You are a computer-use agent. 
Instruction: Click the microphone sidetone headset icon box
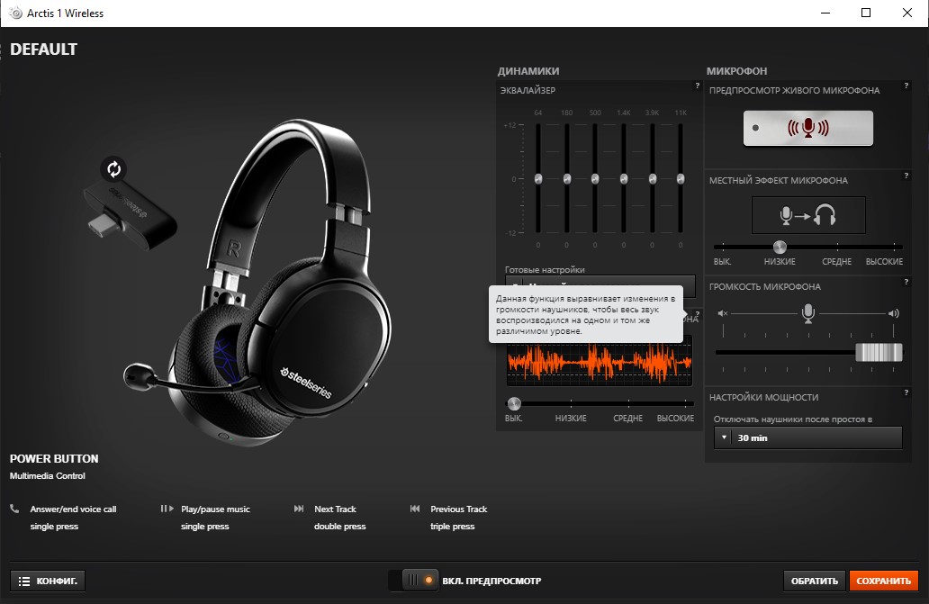tap(808, 215)
